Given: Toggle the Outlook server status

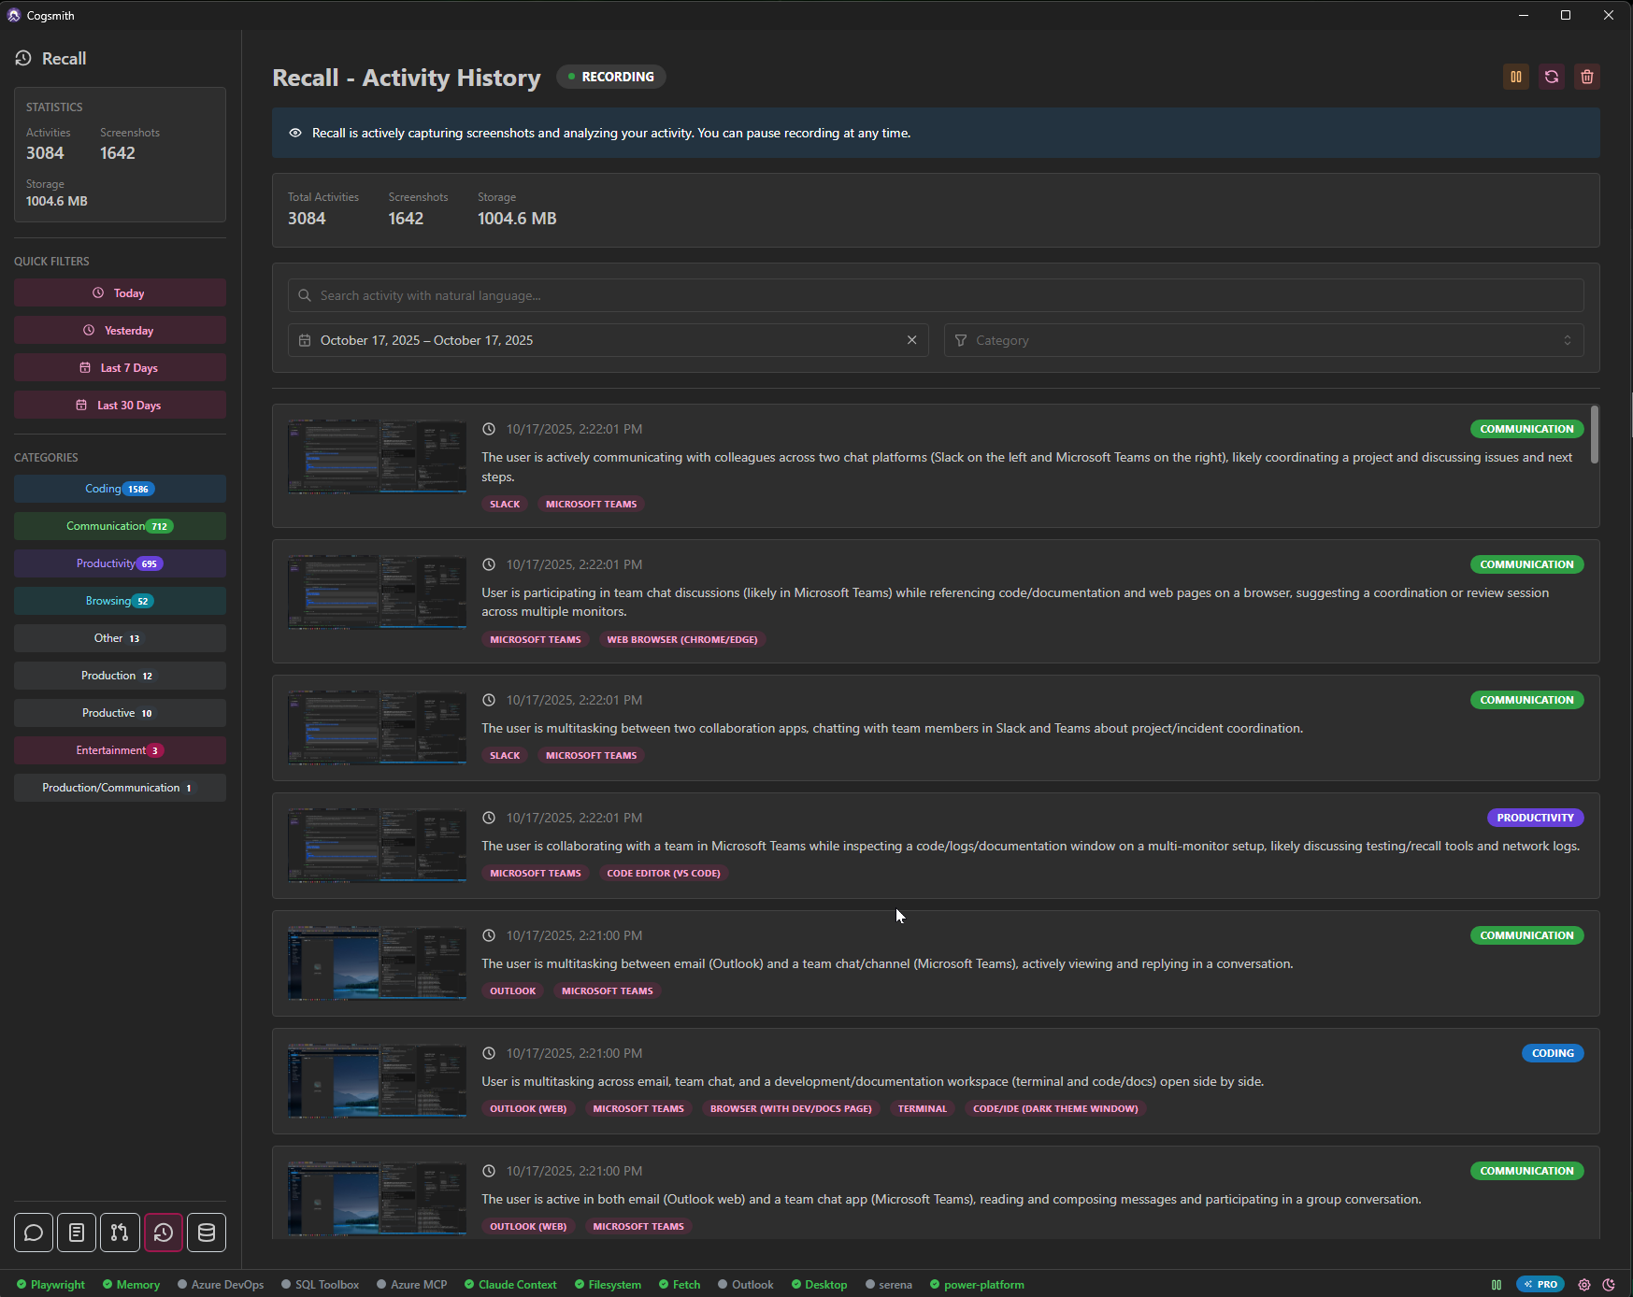Looking at the screenshot, I should click(x=746, y=1284).
